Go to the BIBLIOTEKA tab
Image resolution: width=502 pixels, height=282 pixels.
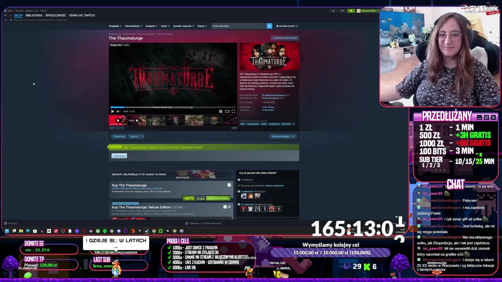click(x=34, y=15)
